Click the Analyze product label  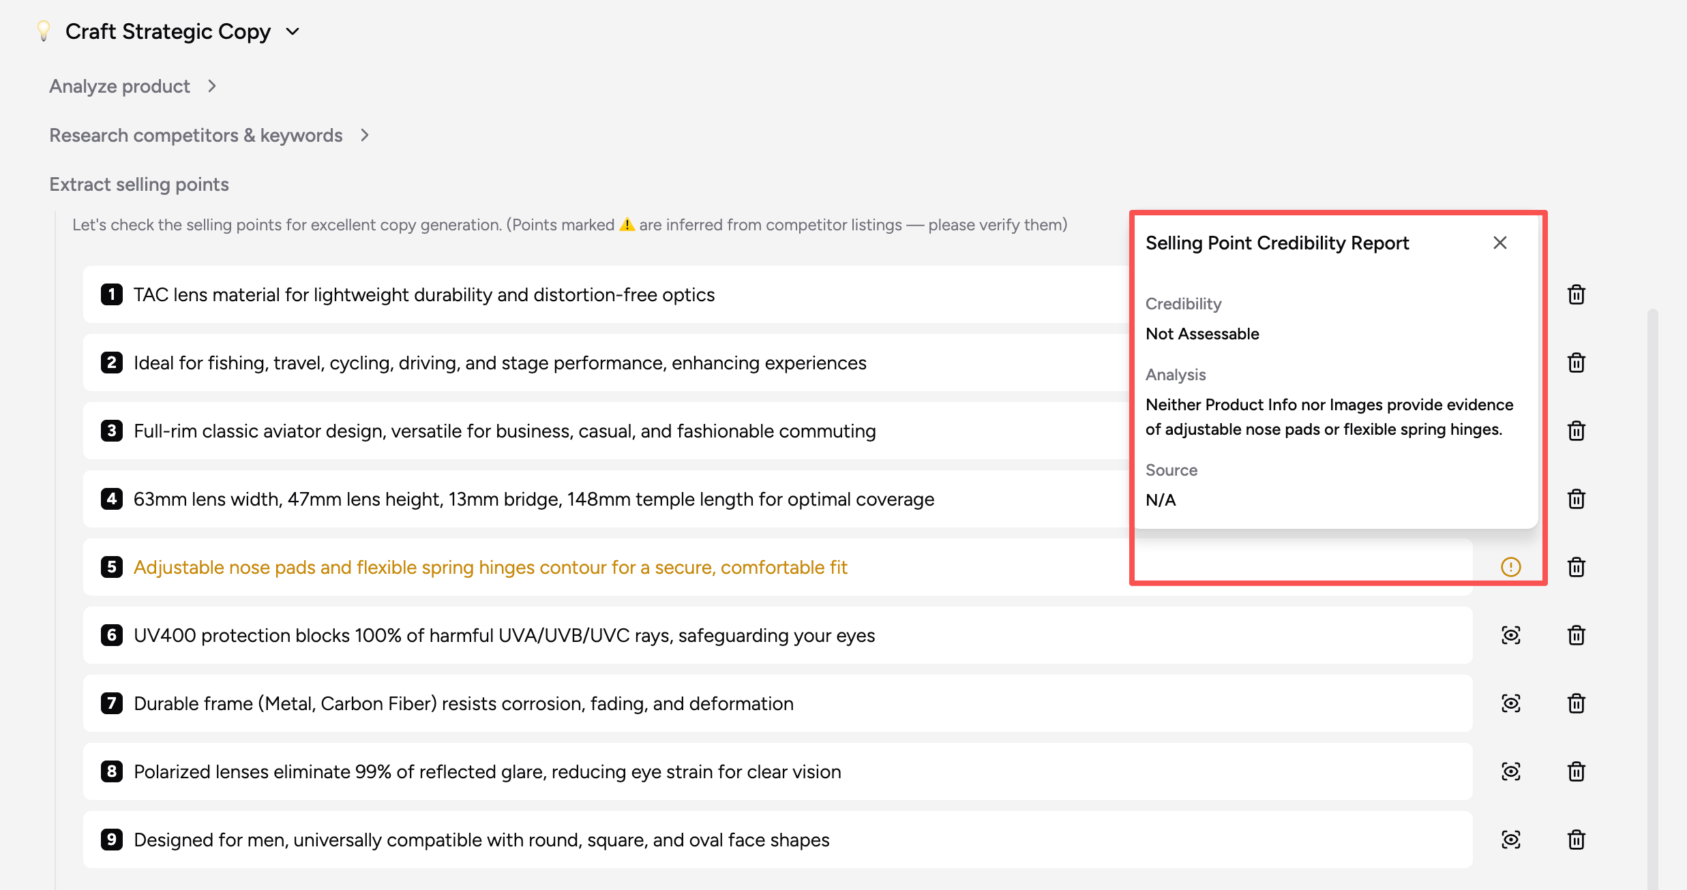pyautogui.click(x=119, y=86)
